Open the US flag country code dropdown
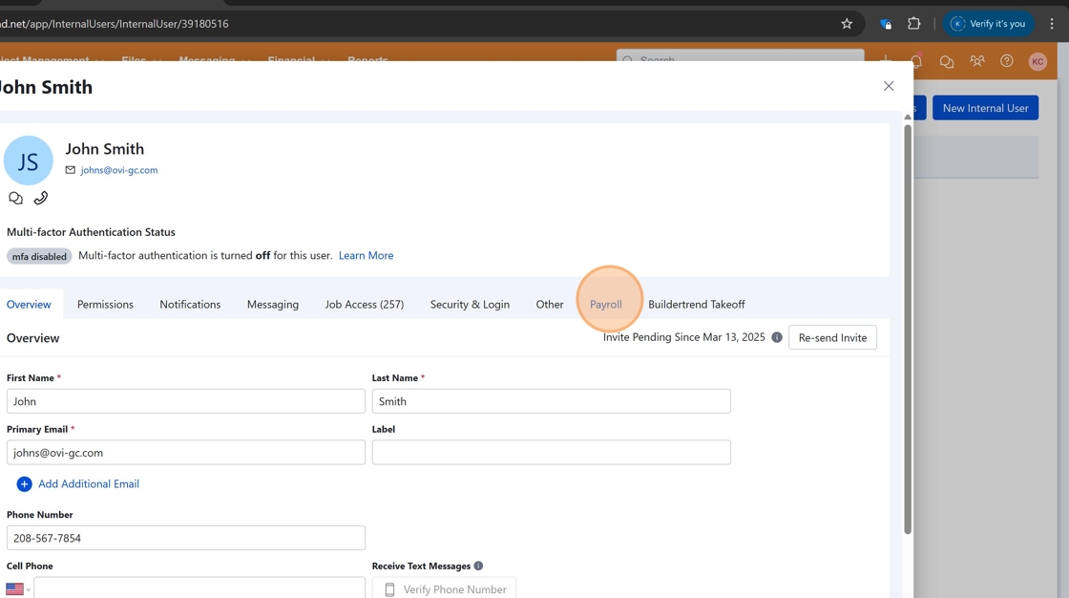The width and height of the screenshot is (1069, 598). (x=18, y=589)
